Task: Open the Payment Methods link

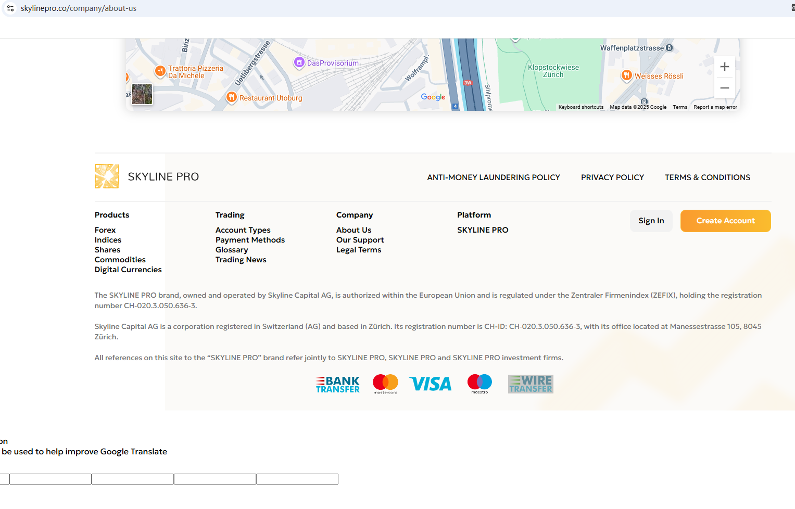Action: (x=250, y=240)
